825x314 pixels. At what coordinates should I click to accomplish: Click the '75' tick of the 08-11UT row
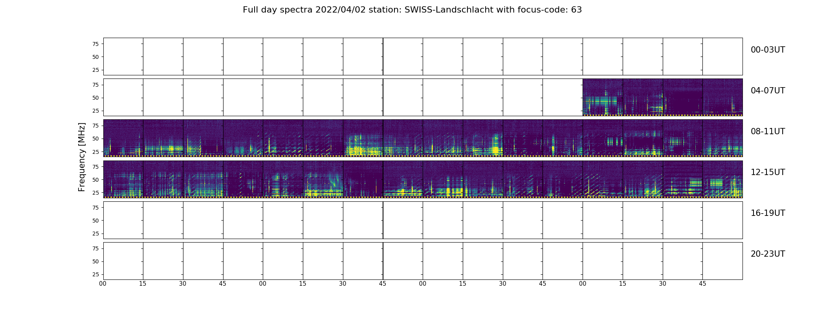point(95,126)
